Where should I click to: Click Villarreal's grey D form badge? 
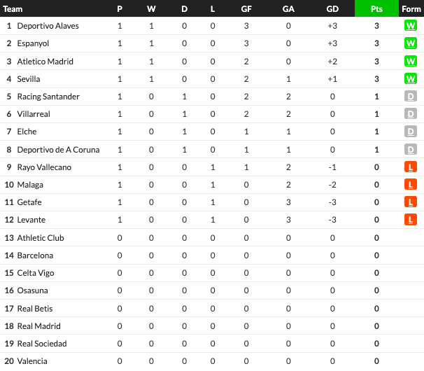click(410, 114)
